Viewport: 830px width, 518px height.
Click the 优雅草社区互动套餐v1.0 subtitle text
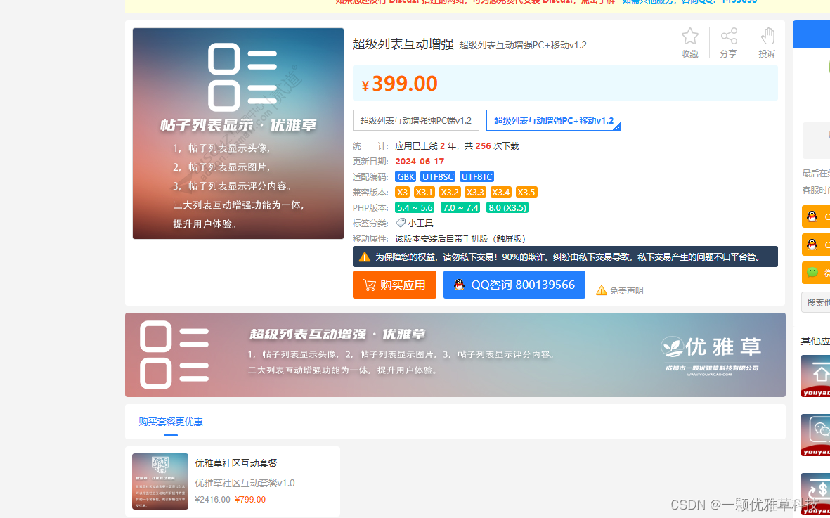(245, 483)
